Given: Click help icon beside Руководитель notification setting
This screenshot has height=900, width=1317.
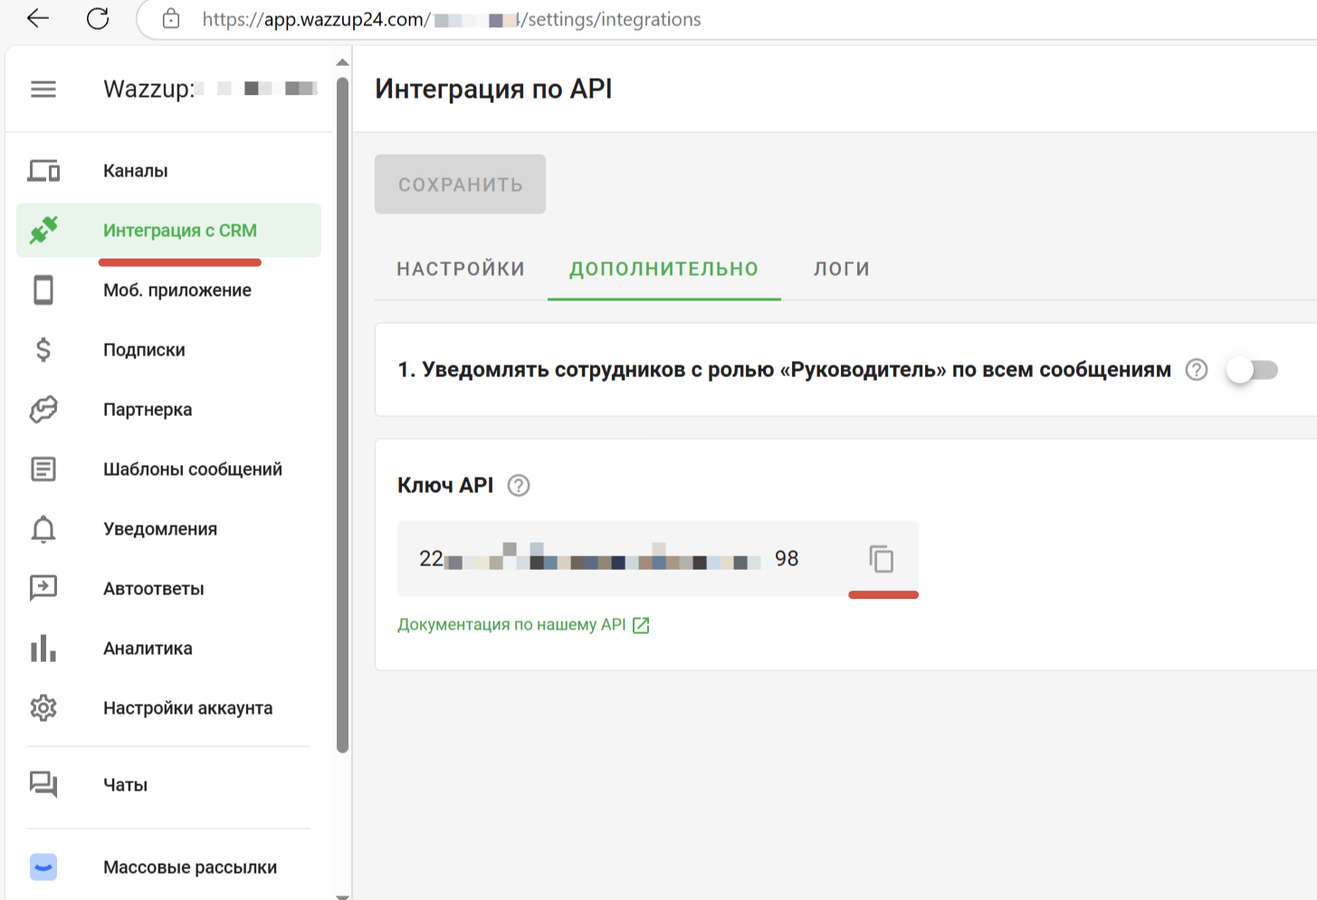Looking at the screenshot, I should [x=1197, y=370].
